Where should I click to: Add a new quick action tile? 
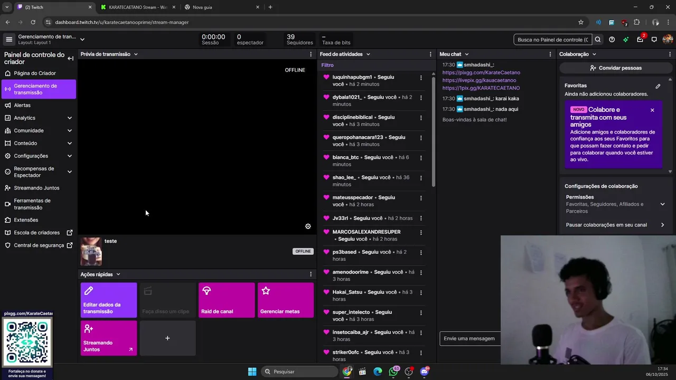point(167,338)
